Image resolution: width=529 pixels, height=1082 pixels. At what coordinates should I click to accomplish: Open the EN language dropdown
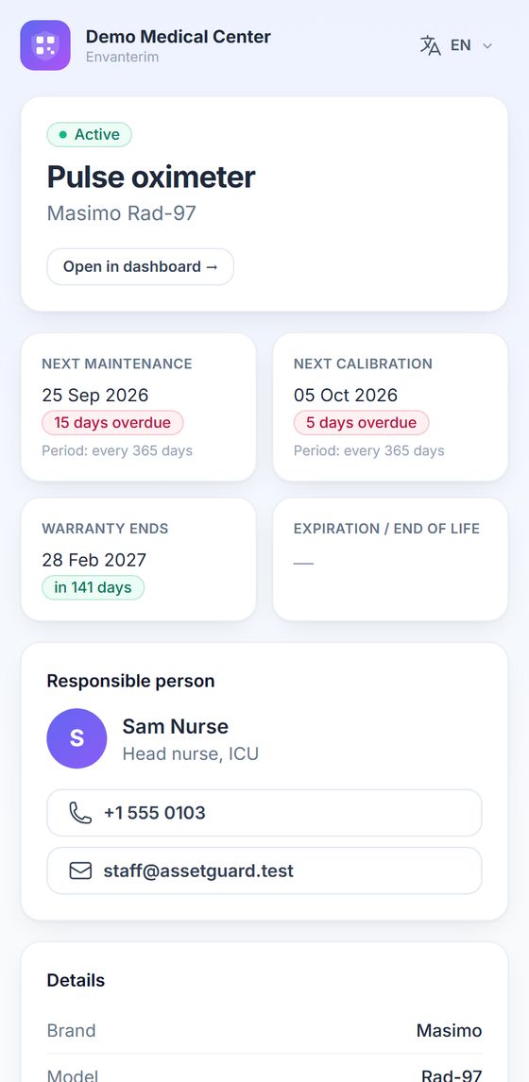click(x=456, y=45)
